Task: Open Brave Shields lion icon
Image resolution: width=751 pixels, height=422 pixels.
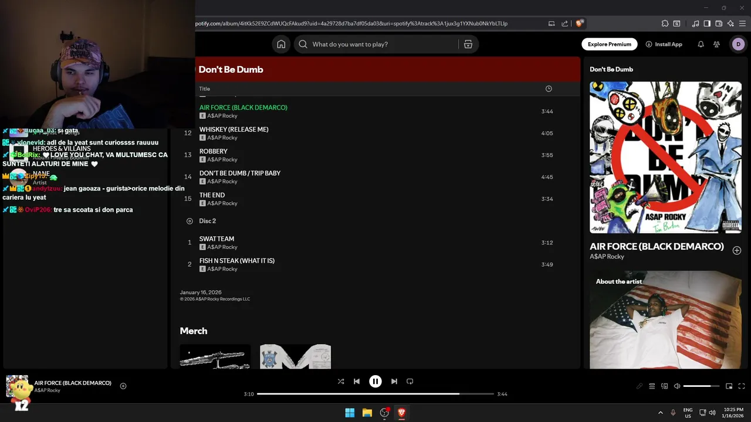Action: tap(580, 23)
